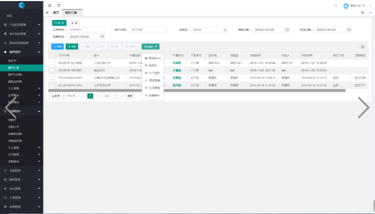Collapse 销售管理 sidebar arrow
Image resolution: width=375 pixels, height=214 pixels.
[x=39, y=52]
